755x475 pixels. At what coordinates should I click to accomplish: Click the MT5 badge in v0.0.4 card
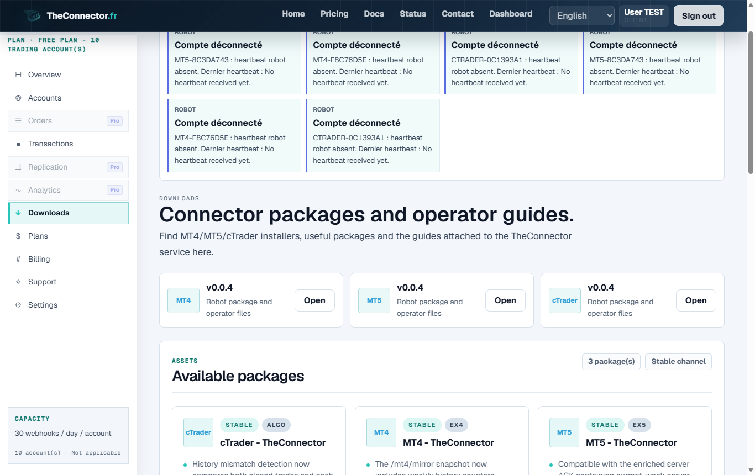coord(374,300)
